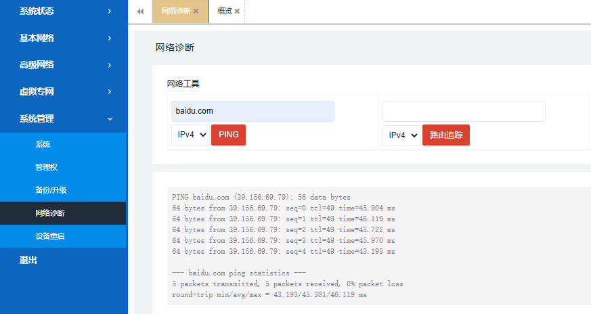
Task: Open the 设备重启 page
Action: (x=50, y=236)
